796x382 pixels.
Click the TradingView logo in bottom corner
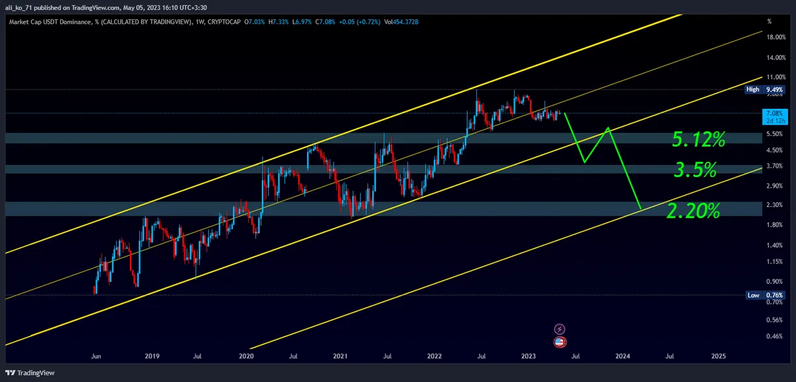click(31, 373)
